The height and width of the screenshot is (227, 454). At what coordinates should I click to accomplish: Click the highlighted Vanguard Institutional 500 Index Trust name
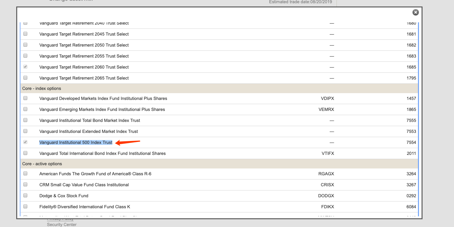click(x=76, y=142)
